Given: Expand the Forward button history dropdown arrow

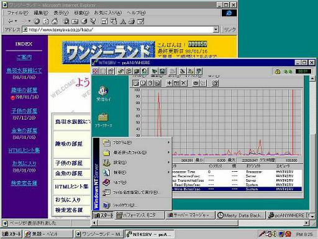Looking at the screenshot, I should coord(29,21).
